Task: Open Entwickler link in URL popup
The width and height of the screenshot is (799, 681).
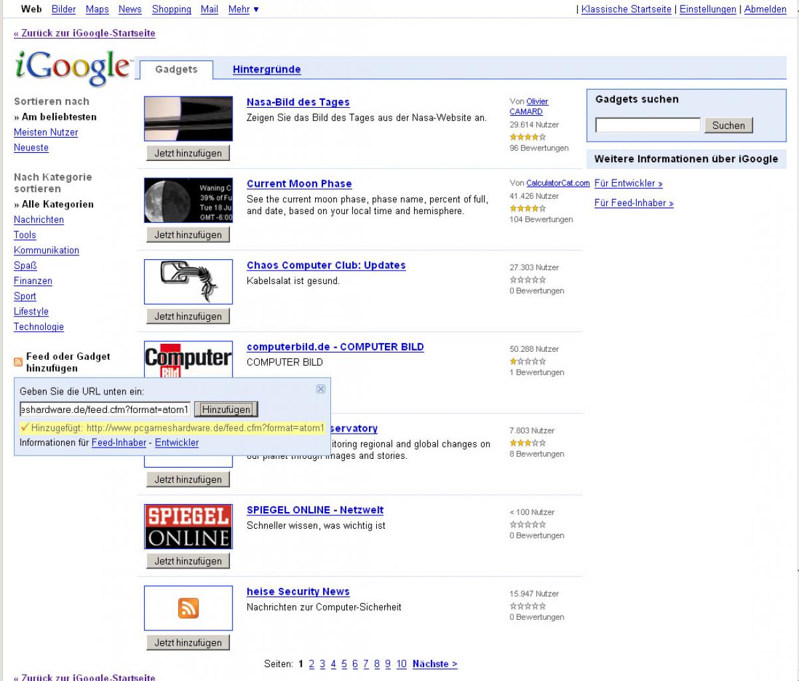Action: tap(177, 442)
